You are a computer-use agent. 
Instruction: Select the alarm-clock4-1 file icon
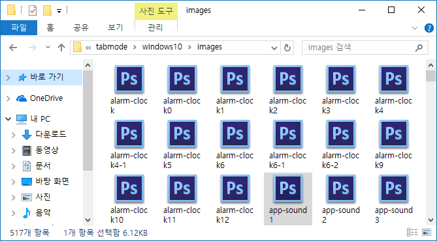point(129,134)
